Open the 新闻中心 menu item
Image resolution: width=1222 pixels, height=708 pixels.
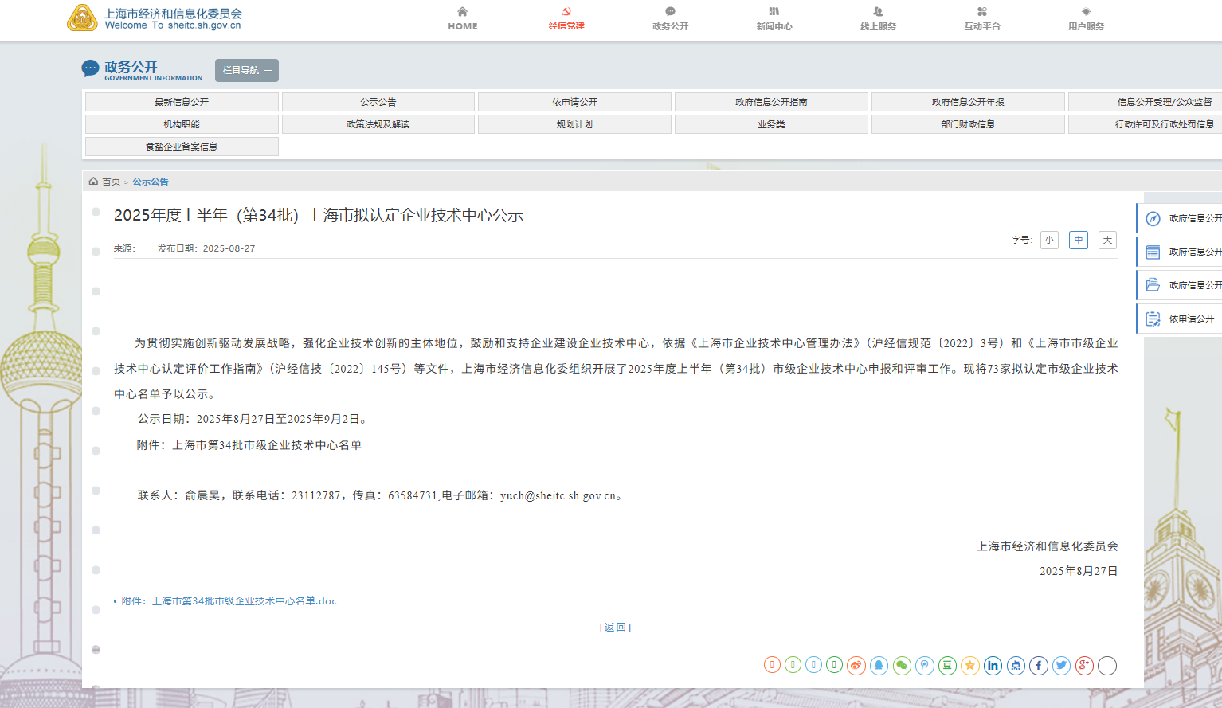(x=774, y=19)
